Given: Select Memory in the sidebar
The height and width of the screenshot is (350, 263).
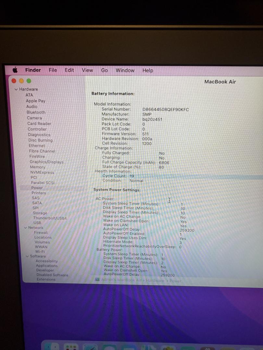Looking at the screenshot, I should (38, 167).
